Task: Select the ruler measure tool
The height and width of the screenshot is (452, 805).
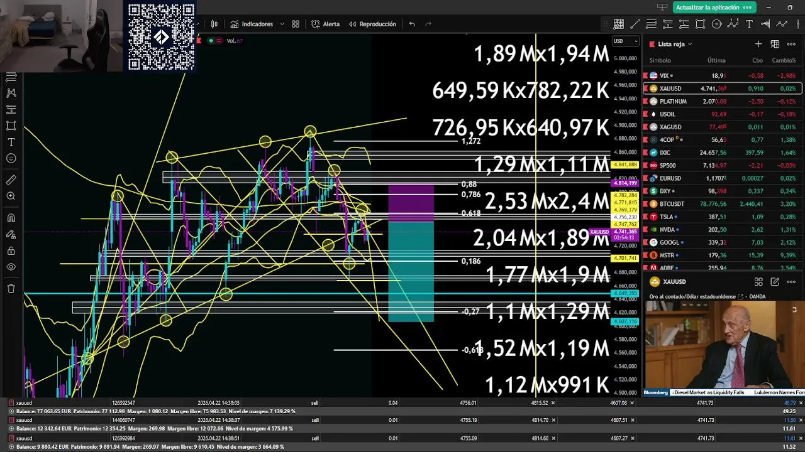Action: tap(11, 180)
